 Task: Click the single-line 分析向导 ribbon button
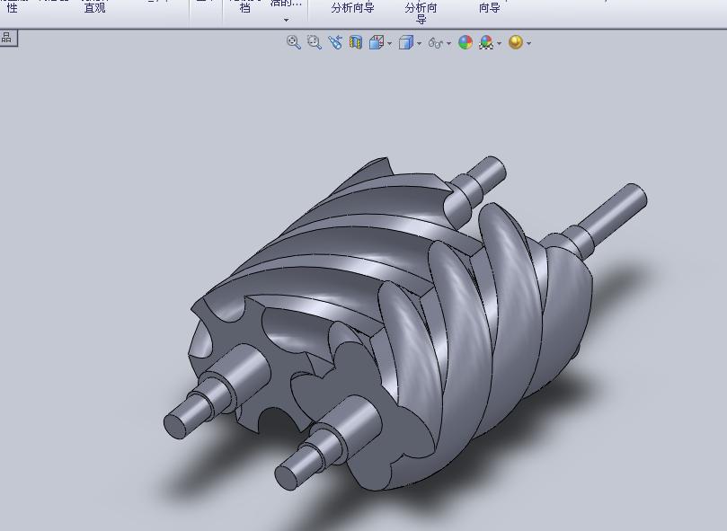(352, 7)
